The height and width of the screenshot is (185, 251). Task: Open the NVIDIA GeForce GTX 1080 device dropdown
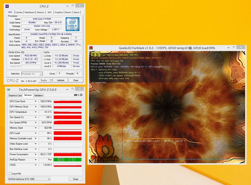29,179
